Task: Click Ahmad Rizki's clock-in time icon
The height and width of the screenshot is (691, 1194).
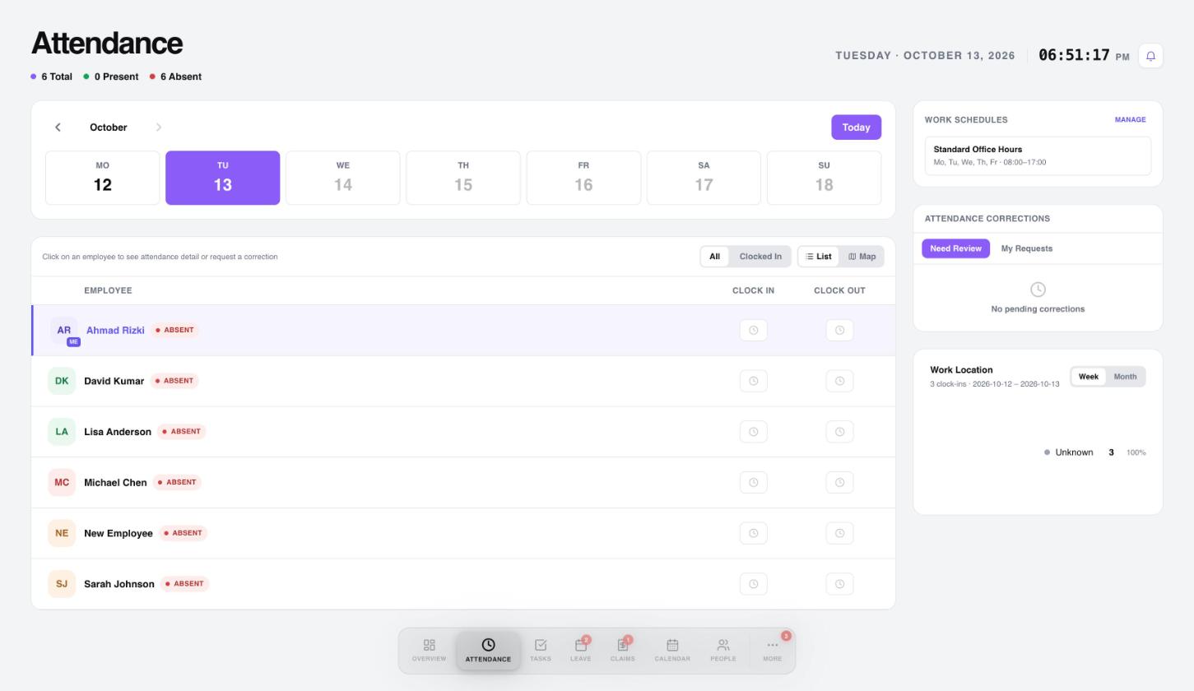Action: click(754, 331)
